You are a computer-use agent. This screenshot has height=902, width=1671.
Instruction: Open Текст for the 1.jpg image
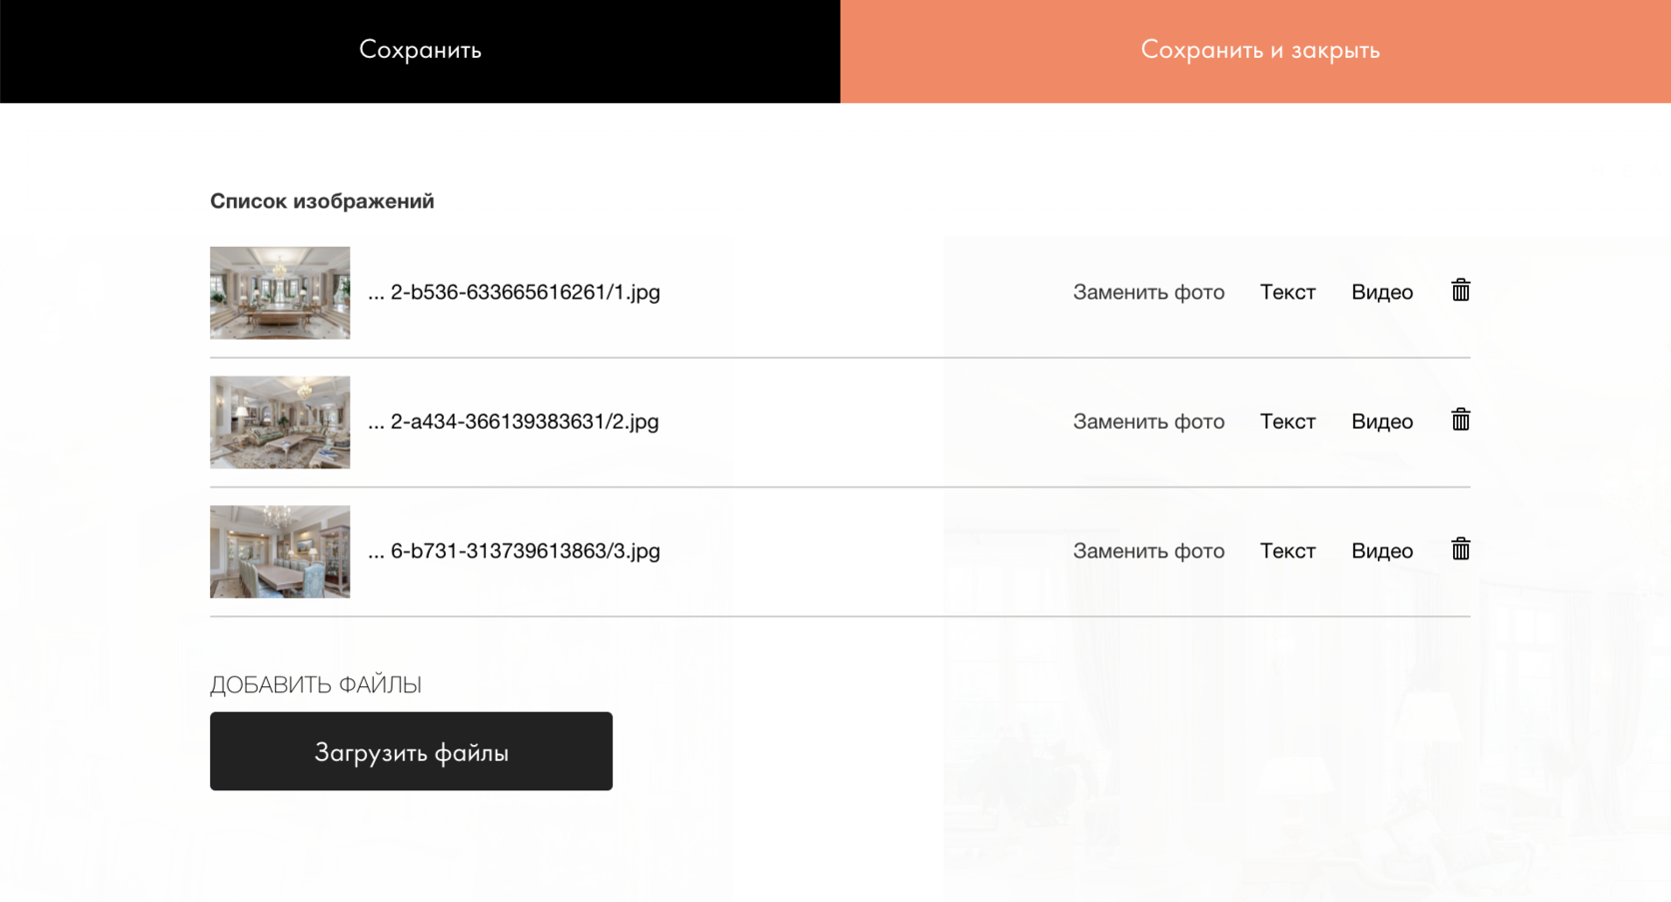coord(1287,292)
